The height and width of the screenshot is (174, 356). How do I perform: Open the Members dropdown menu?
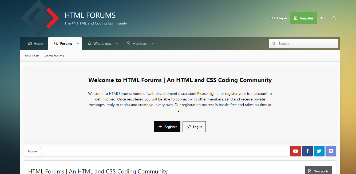(x=152, y=43)
